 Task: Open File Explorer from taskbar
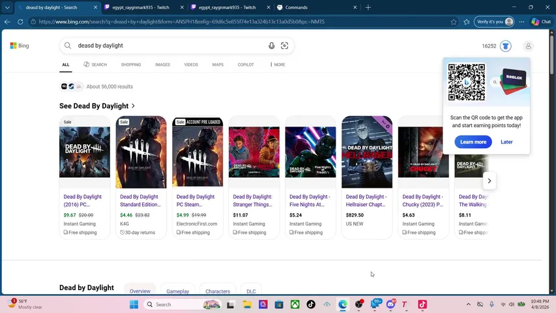(247, 305)
